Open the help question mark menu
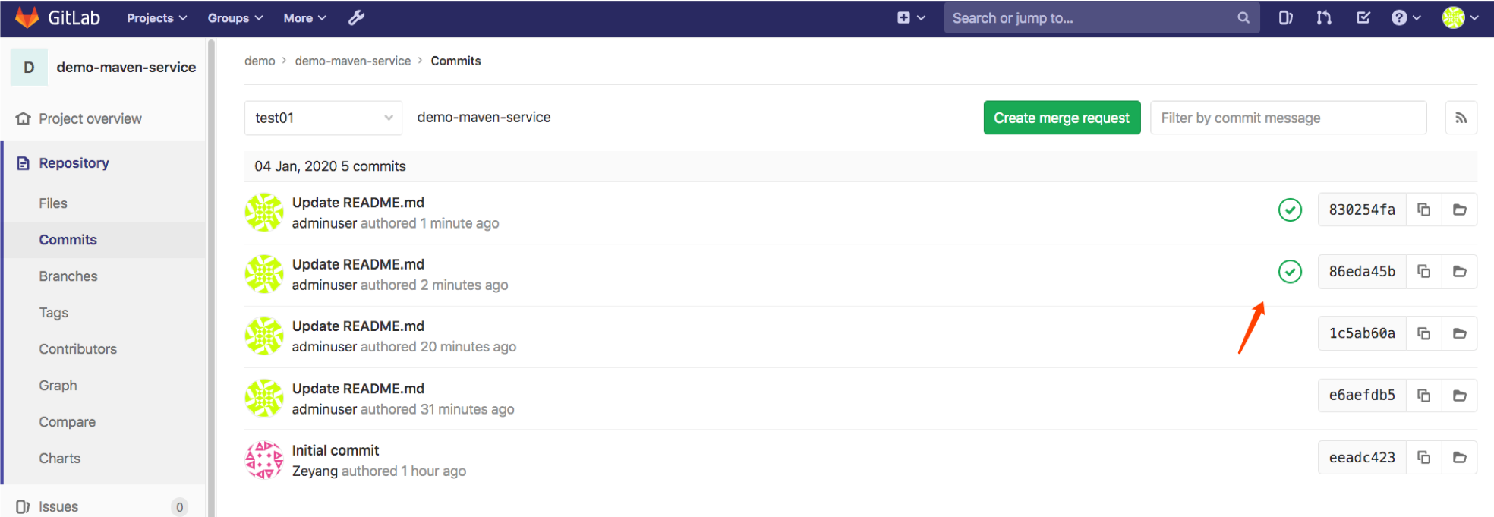 pyautogui.click(x=1406, y=17)
